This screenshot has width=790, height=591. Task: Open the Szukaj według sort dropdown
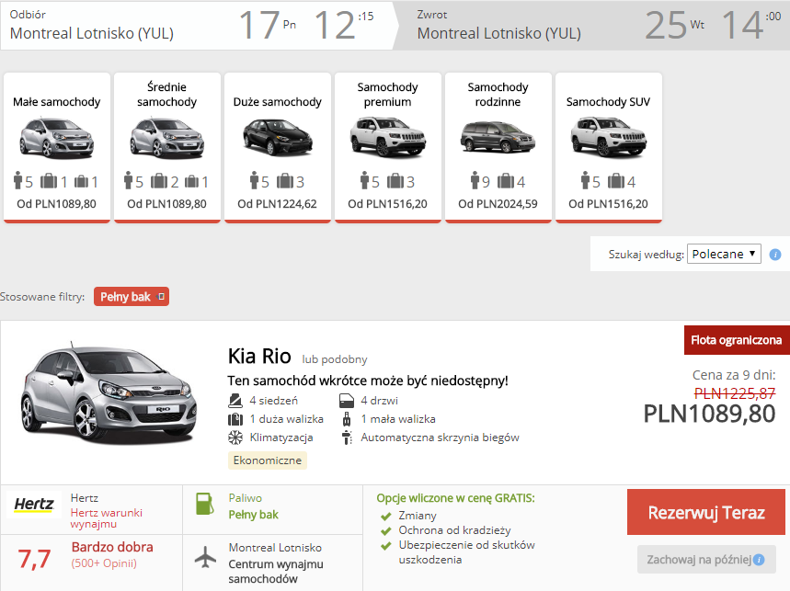coord(724,255)
